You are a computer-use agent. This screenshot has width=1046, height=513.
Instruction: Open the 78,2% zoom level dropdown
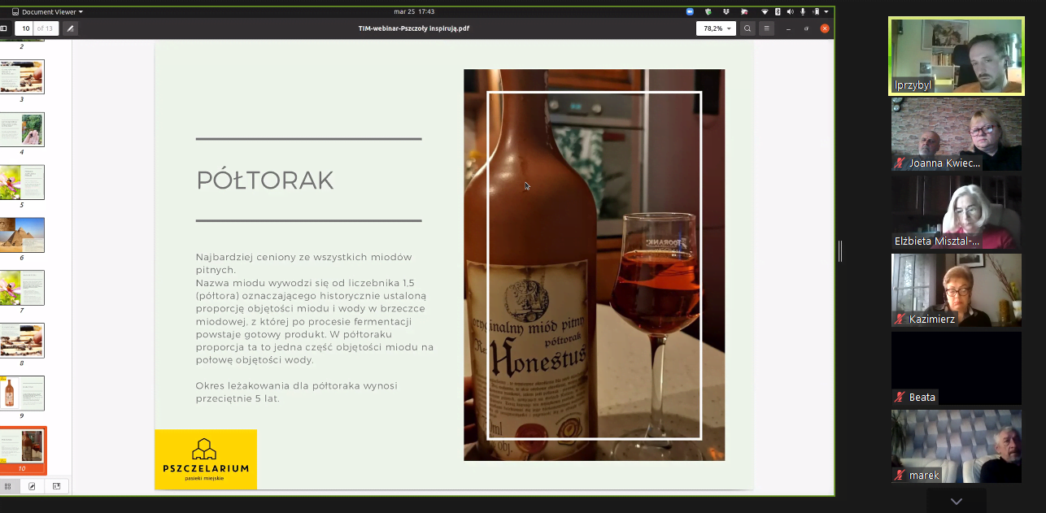pyautogui.click(x=716, y=28)
